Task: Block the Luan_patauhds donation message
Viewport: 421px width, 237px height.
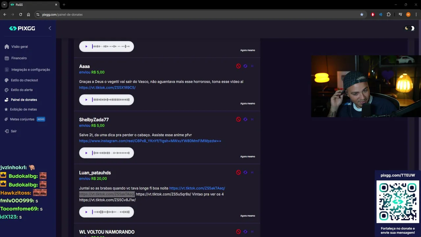Action: 238,172
